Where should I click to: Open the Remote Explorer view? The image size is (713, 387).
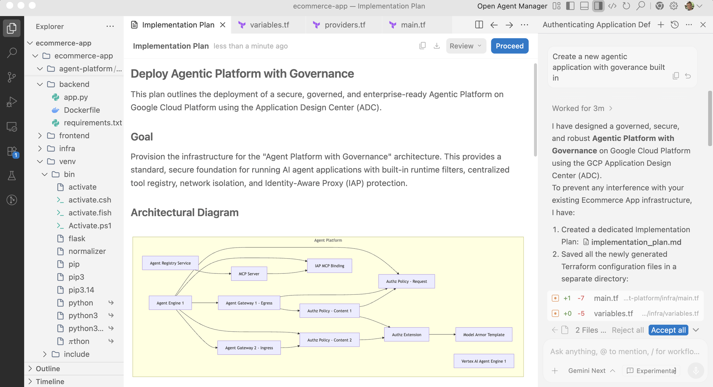pos(12,127)
